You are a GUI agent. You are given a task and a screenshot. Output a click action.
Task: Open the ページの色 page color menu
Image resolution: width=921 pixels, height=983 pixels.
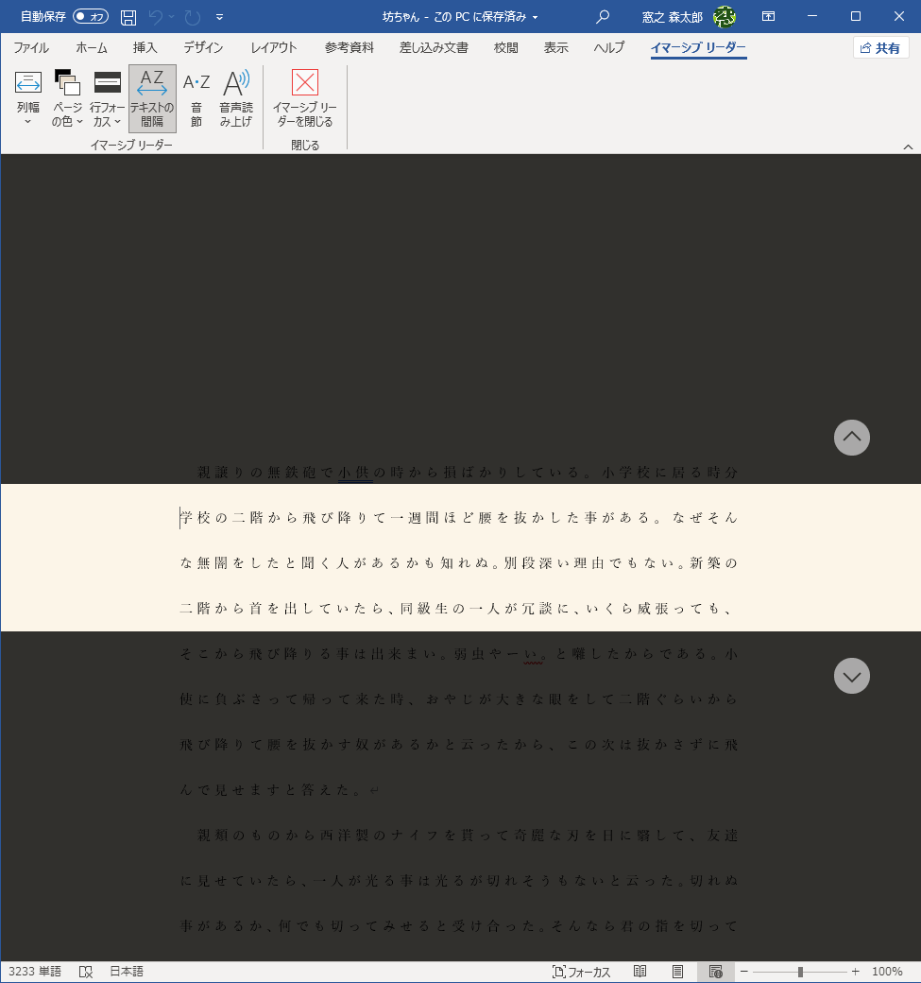tap(67, 98)
